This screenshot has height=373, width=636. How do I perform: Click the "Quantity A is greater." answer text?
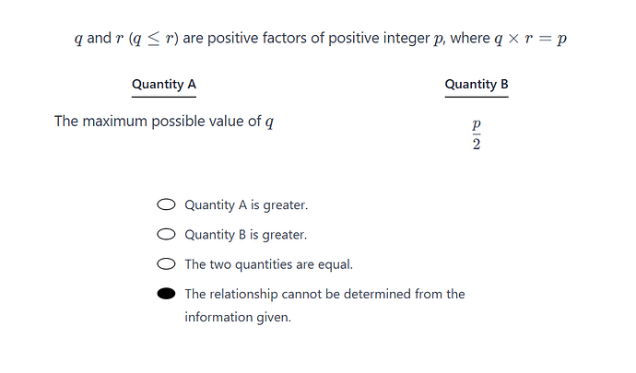246,205
